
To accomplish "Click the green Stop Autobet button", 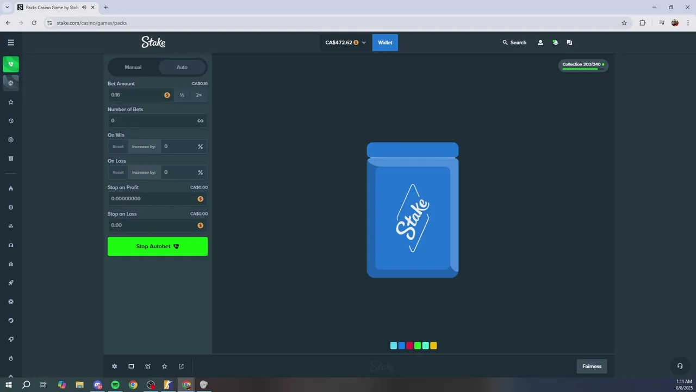I will 157,247.
